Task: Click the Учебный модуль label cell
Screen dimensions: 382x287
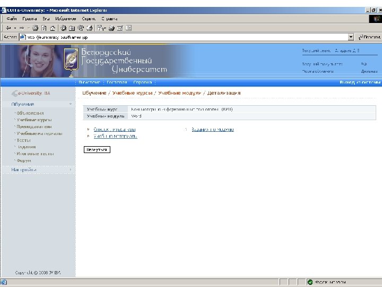Action: 106,116
